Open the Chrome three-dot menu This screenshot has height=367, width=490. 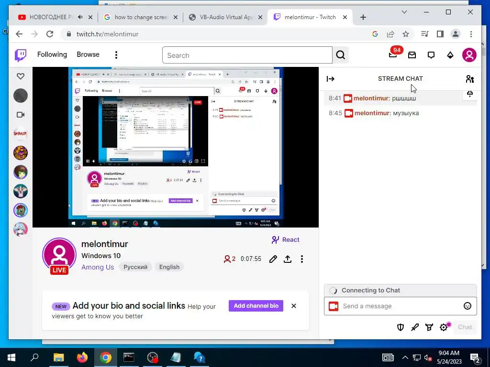pos(471,34)
